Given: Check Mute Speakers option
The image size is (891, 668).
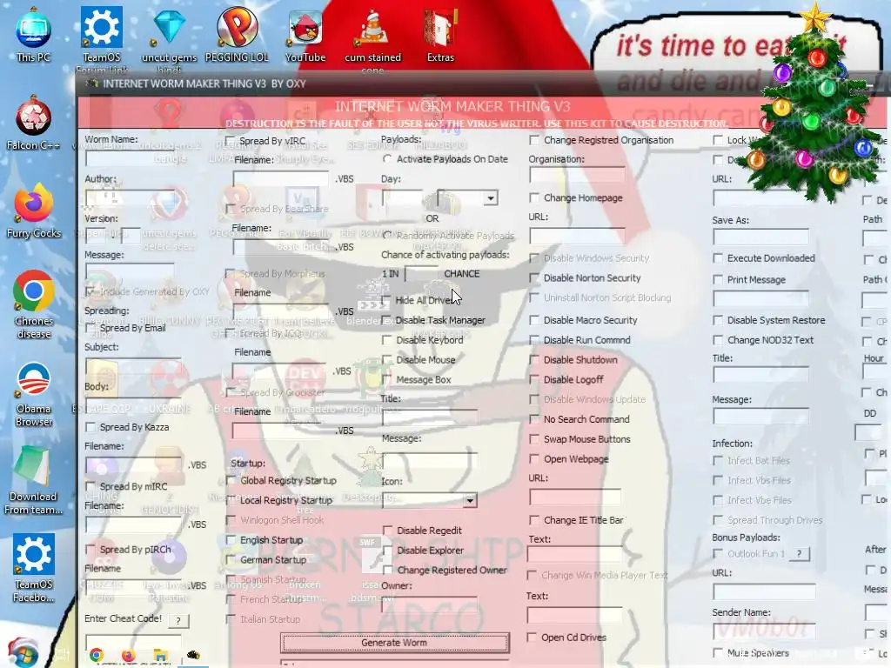Looking at the screenshot, I should click(718, 652).
